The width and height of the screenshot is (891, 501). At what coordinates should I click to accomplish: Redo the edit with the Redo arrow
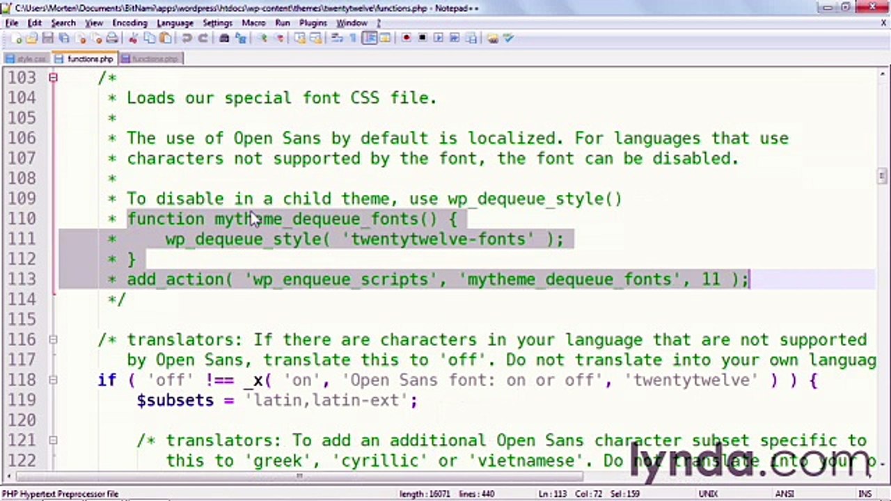(x=203, y=38)
